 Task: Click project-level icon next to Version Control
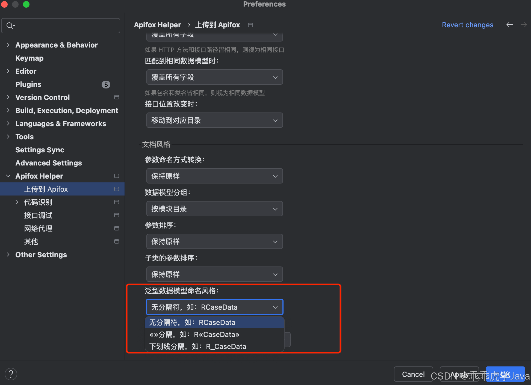coord(117,97)
